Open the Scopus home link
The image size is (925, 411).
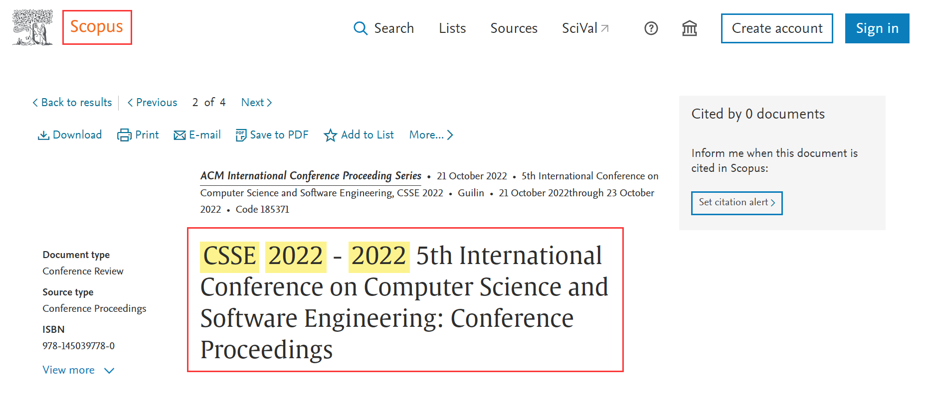pyautogui.click(x=97, y=26)
